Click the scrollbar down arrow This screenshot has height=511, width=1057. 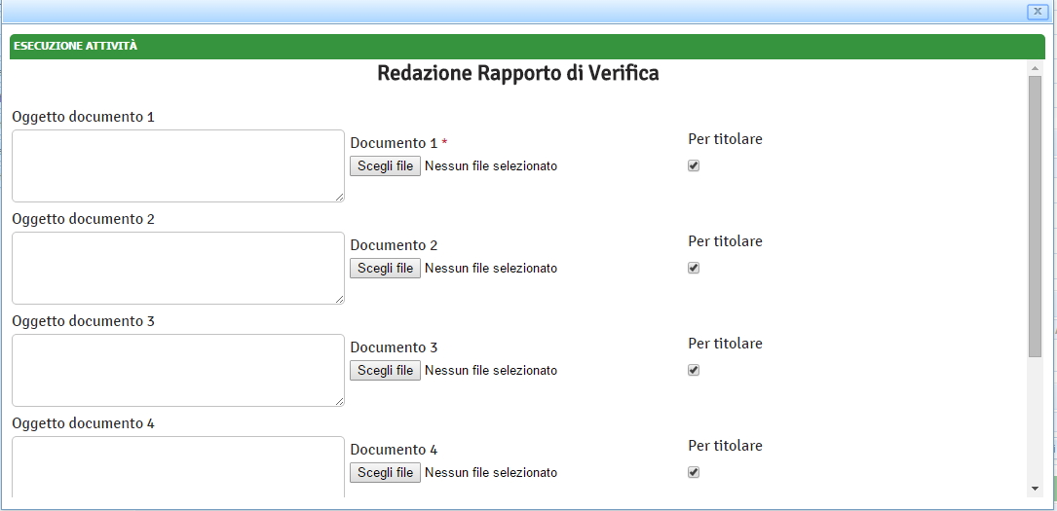(1035, 488)
